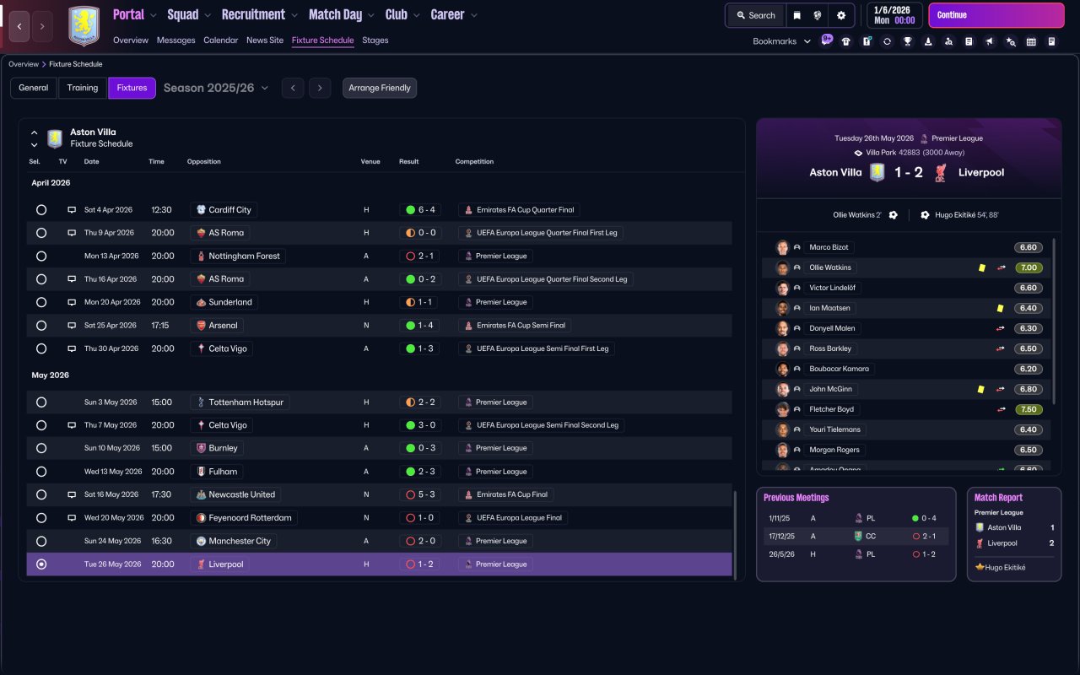The height and width of the screenshot is (675, 1080).
Task: Click the Aston Villa badge in the match header
Action: click(877, 172)
